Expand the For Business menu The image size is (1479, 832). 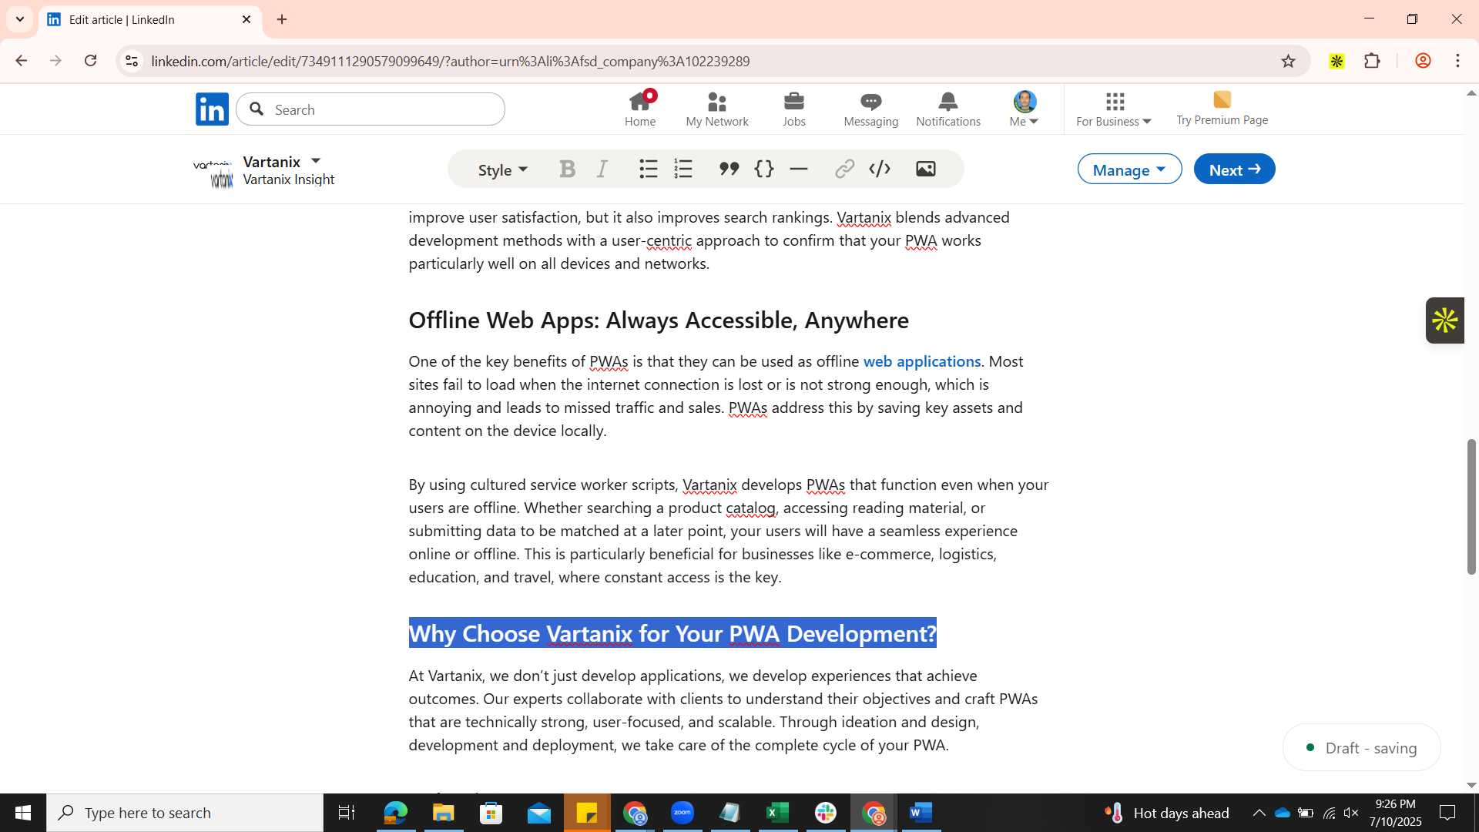pos(1114,109)
